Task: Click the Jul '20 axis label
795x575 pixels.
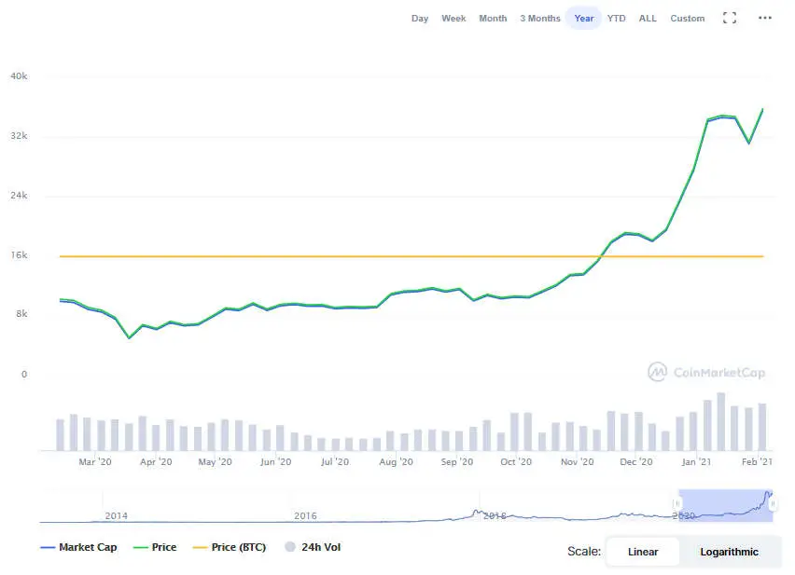Action: [x=335, y=461]
